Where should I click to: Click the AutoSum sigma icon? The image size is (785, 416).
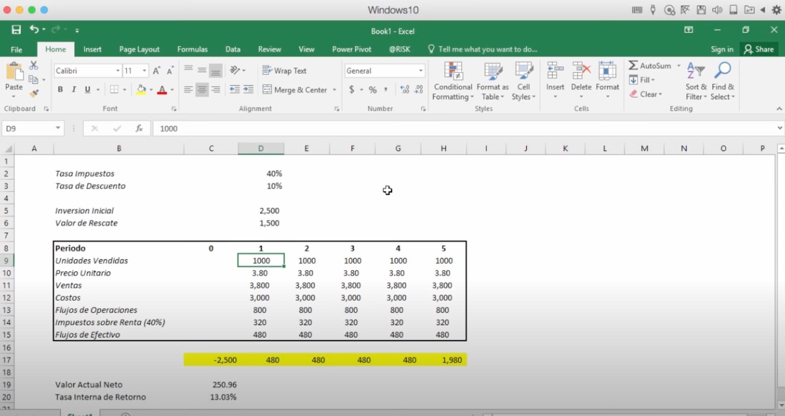(634, 65)
